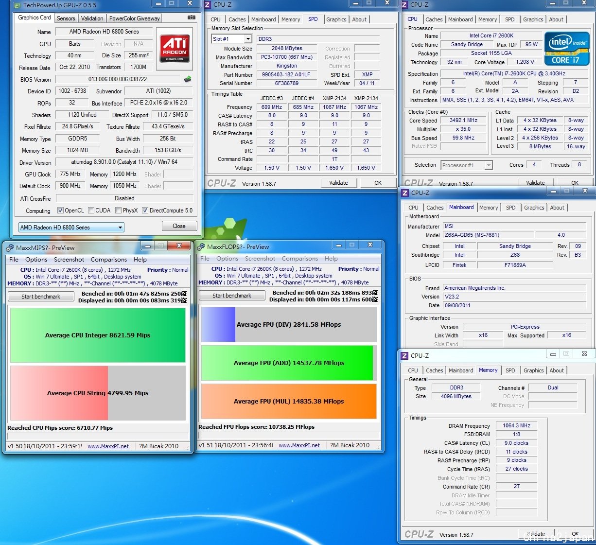Click the GPU-Z screenshot camera icon
596x545 pixels.
192,18
